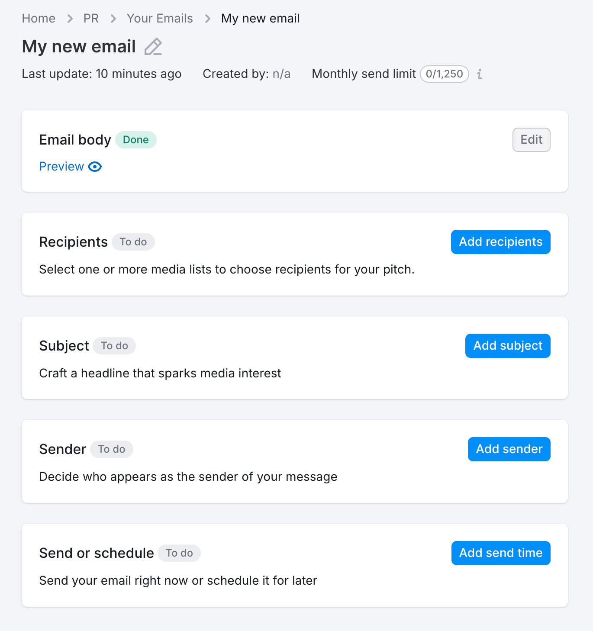This screenshot has height=631, width=593.
Task: Click the chevron after Home breadcrumb
Action: point(69,19)
